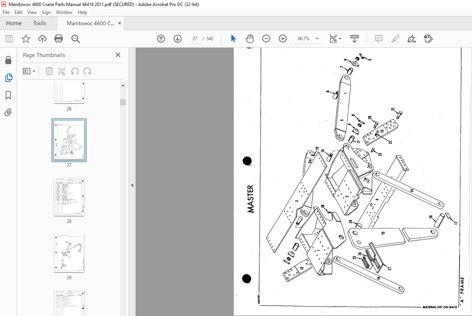Click the "Page Thumbnails" panel title
The height and width of the screenshot is (316, 472).
(x=44, y=55)
